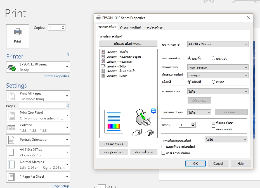Open the การพิมพ์ 2 หน้า dropdown

[x=218, y=91]
